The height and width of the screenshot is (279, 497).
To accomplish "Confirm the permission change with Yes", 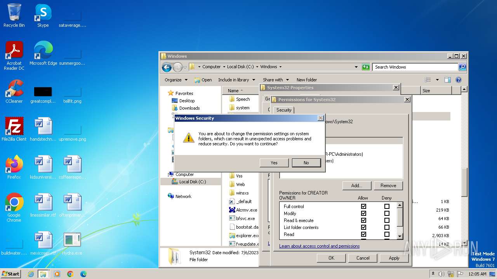I will (x=274, y=163).
